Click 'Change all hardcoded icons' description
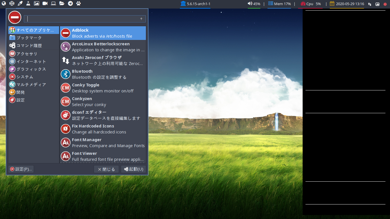The height and width of the screenshot is (219, 390). point(99,132)
